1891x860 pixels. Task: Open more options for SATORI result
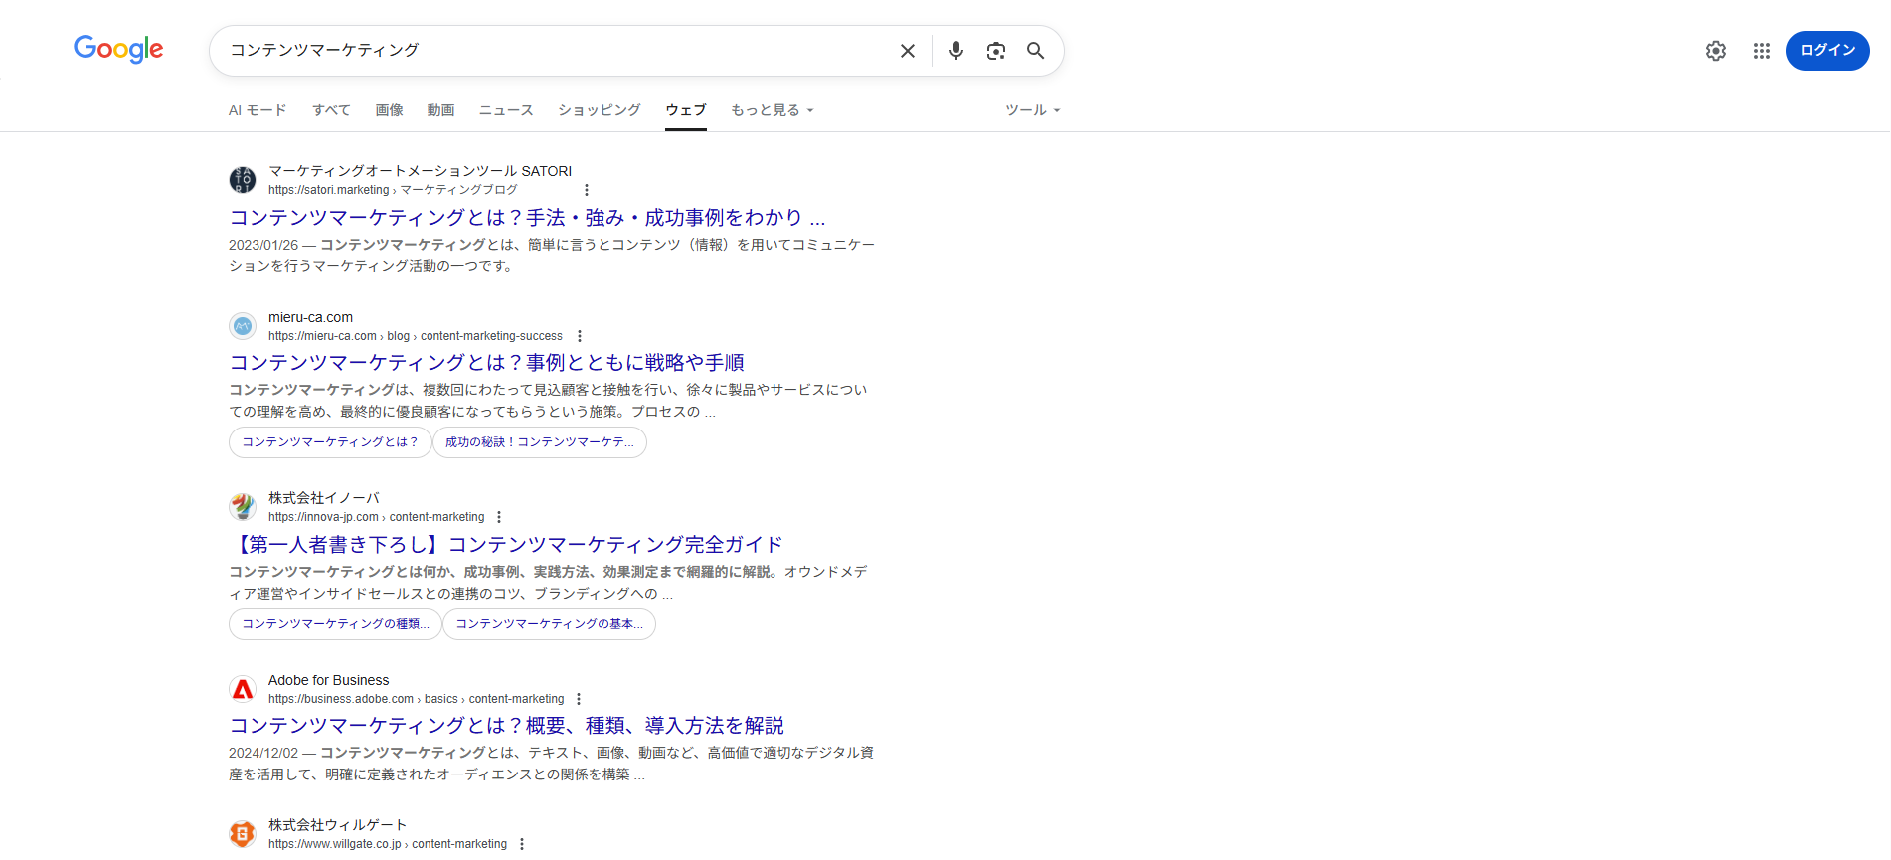(x=586, y=190)
